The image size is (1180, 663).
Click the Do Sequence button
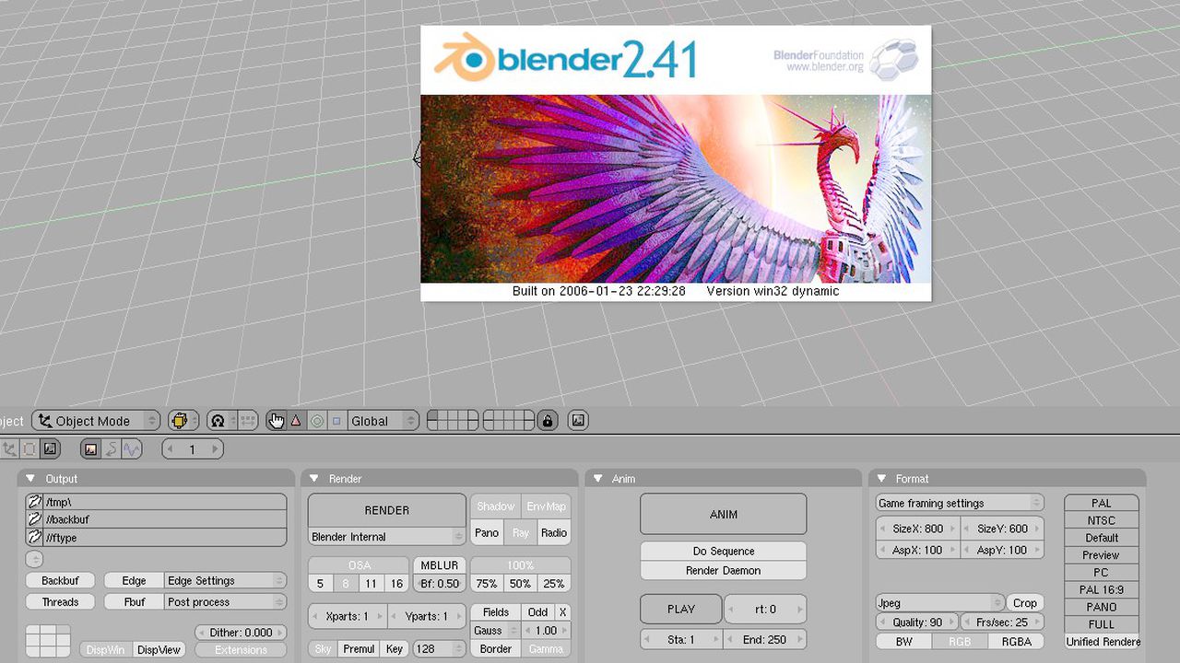pos(723,551)
